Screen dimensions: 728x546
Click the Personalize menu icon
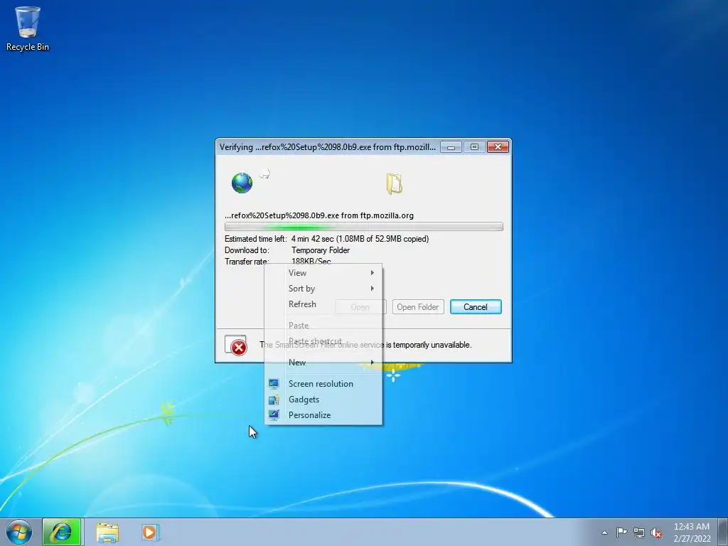coord(274,415)
